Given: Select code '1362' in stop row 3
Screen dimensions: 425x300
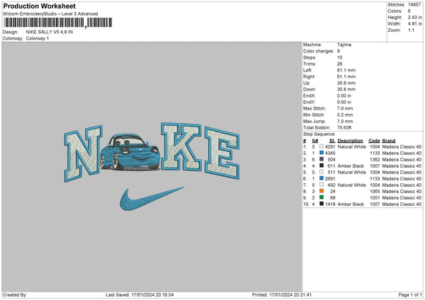Looking at the screenshot, I should click(375, 159).
